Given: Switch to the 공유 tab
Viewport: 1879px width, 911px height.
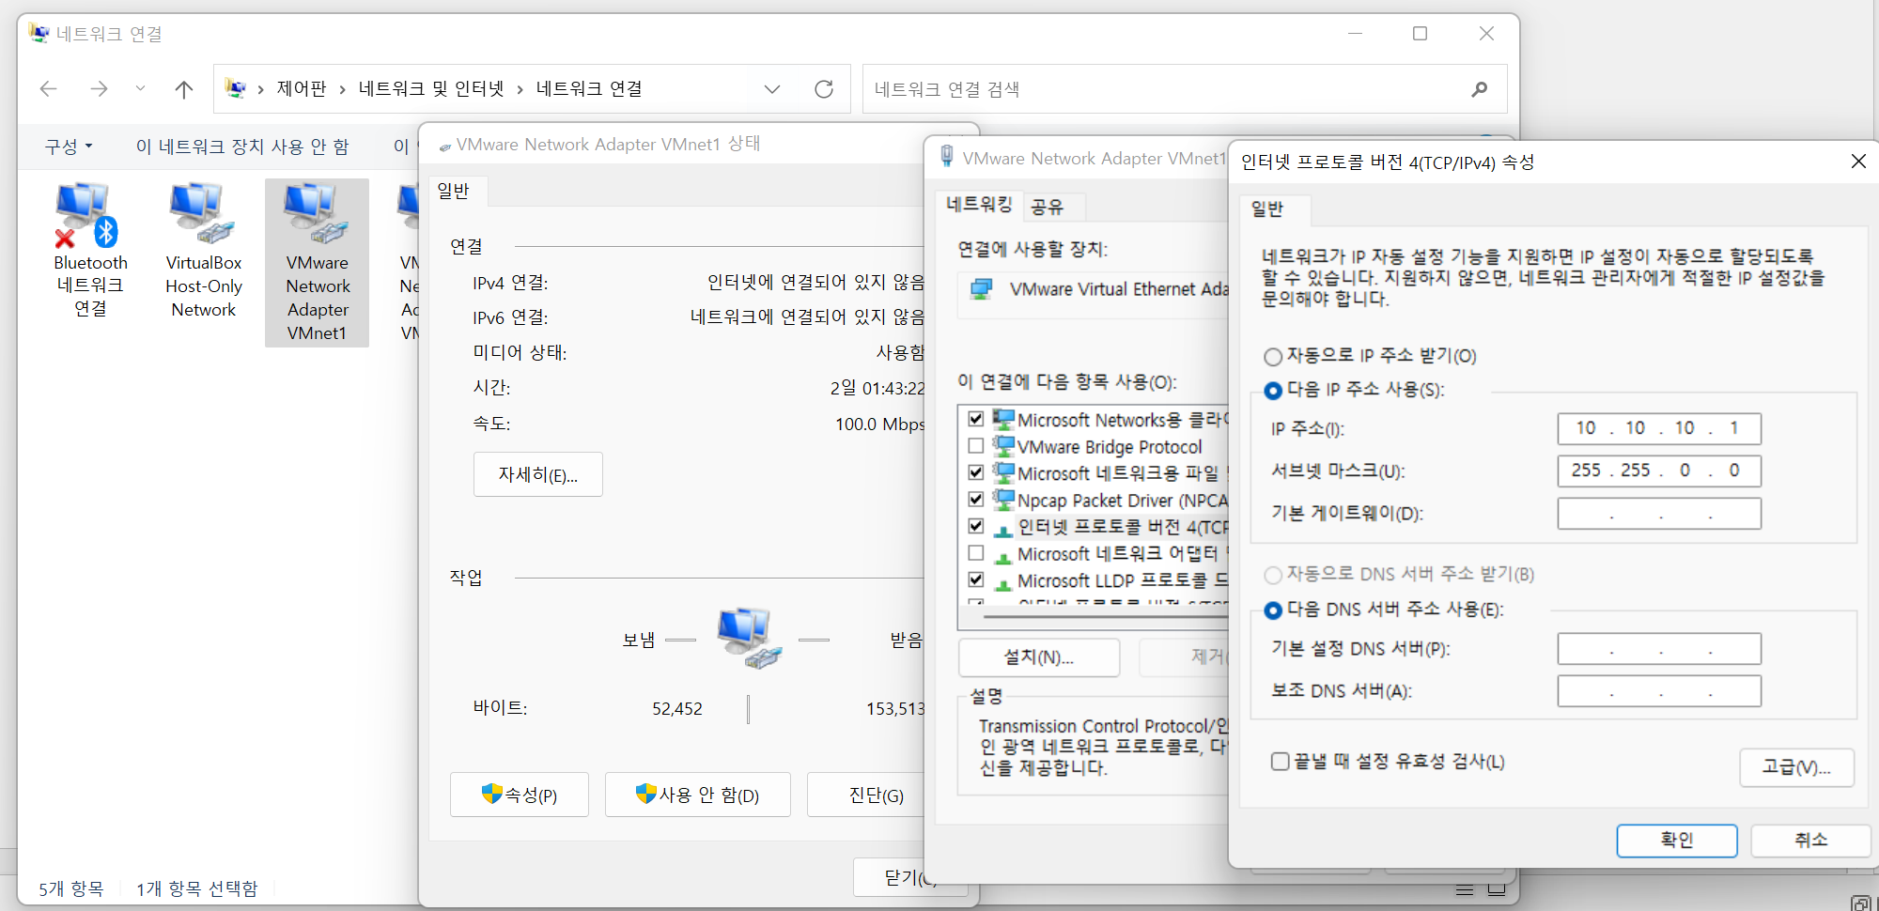Looking at the screenshot, I should tap(1047, 207).
